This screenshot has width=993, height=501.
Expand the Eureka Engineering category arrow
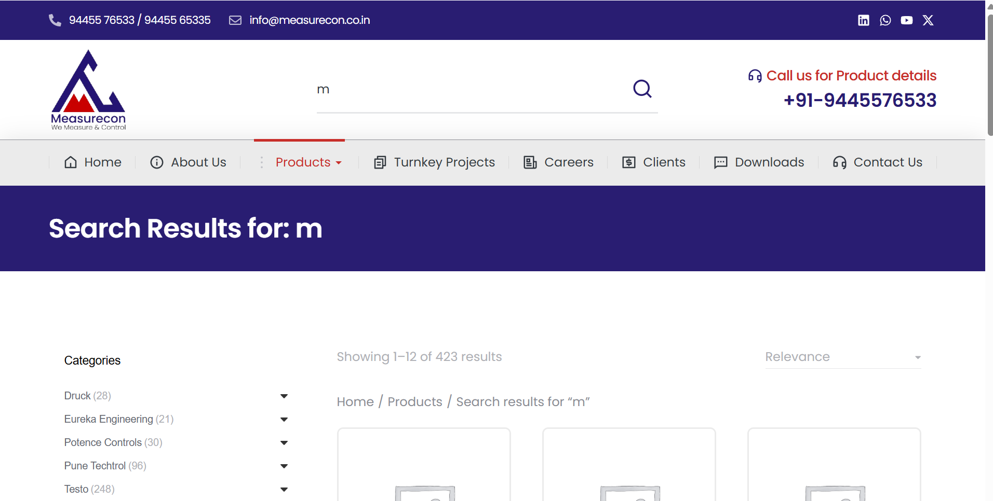point(284,420)
